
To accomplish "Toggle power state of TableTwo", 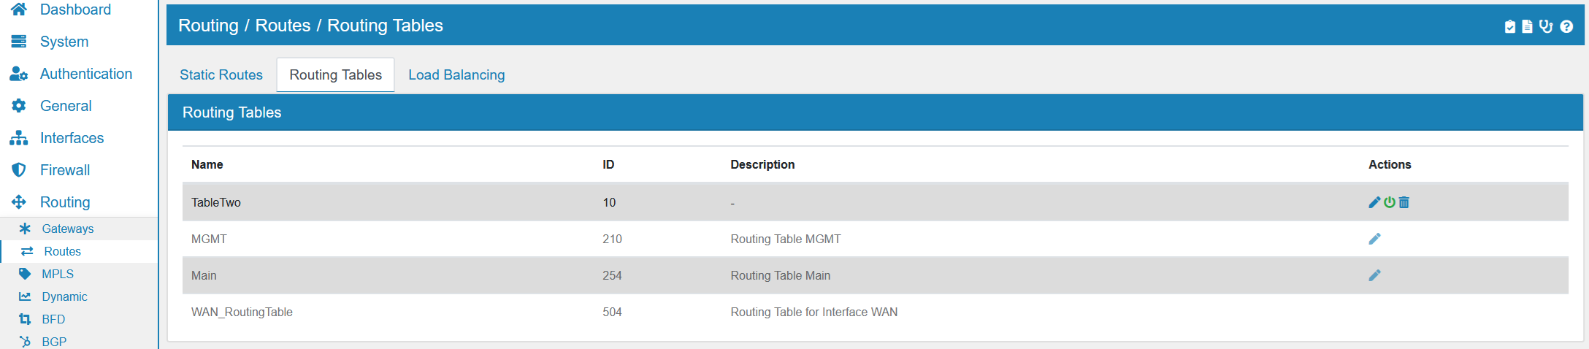I will click(1389, 202).
